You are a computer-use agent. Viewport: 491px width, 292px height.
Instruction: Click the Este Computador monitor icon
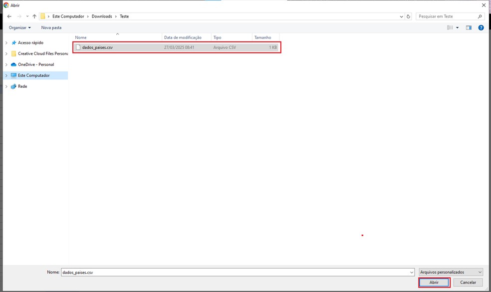(13, 75)
